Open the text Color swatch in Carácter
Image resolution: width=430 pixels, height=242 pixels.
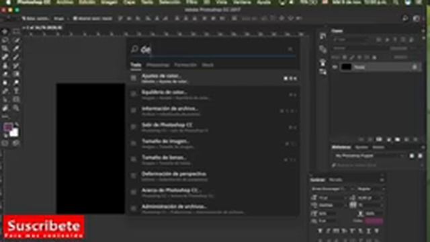tap(374, 221)
